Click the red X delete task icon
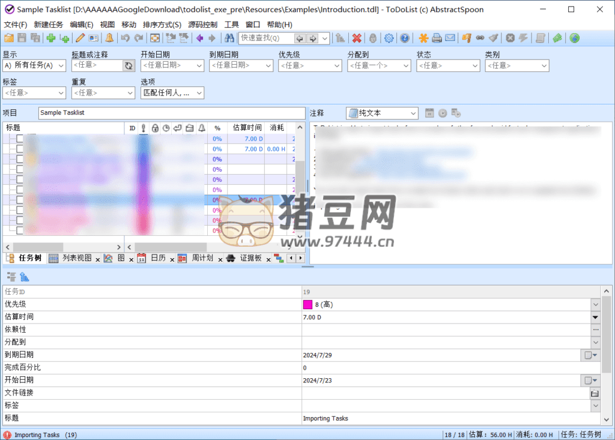615x440 pixels. (x=357, y=38)
